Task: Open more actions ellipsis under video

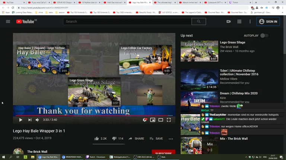Action: point(171,139)
